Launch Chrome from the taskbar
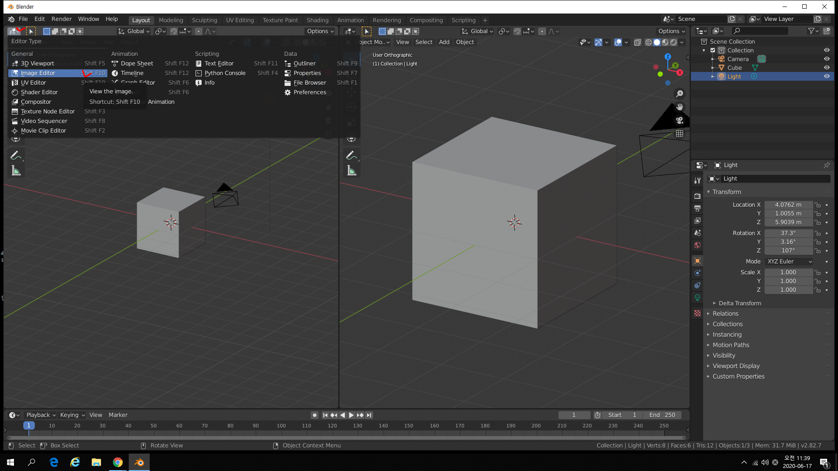838x471 pixels. pos(118,462)
